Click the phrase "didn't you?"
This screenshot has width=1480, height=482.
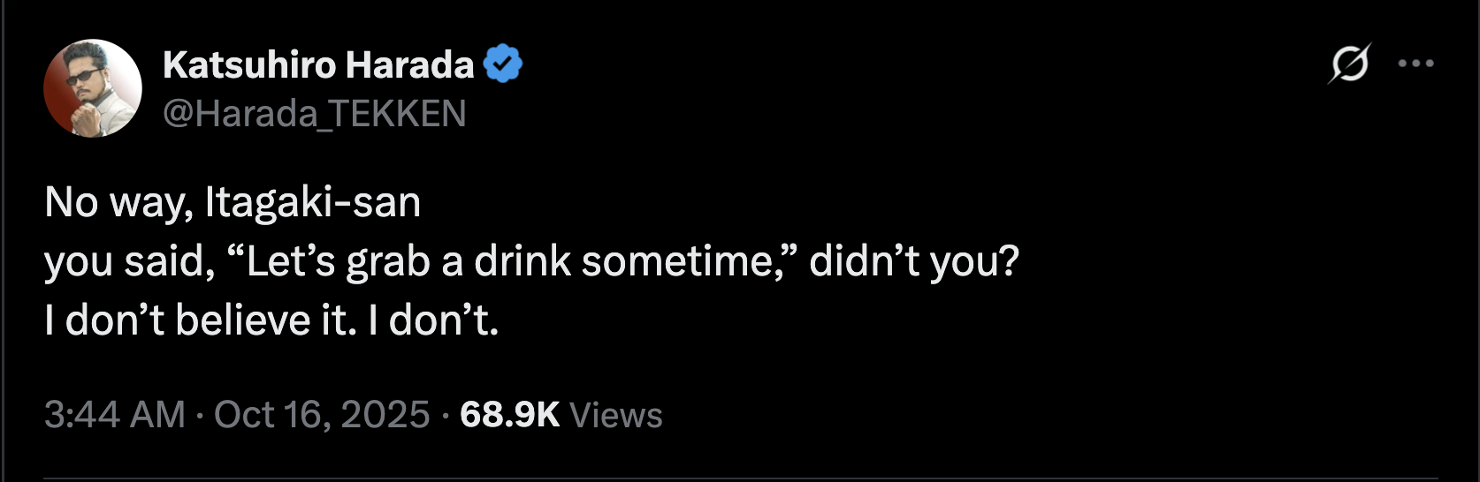[x=914, y=261]
